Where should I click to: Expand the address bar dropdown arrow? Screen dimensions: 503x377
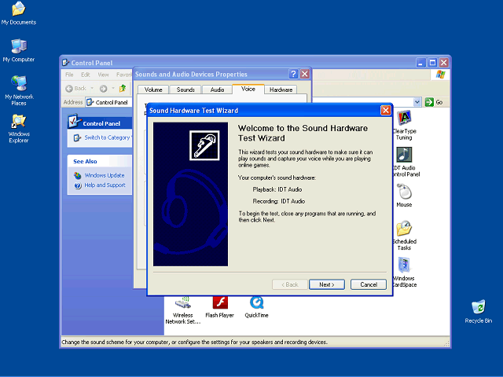[417, 102]
